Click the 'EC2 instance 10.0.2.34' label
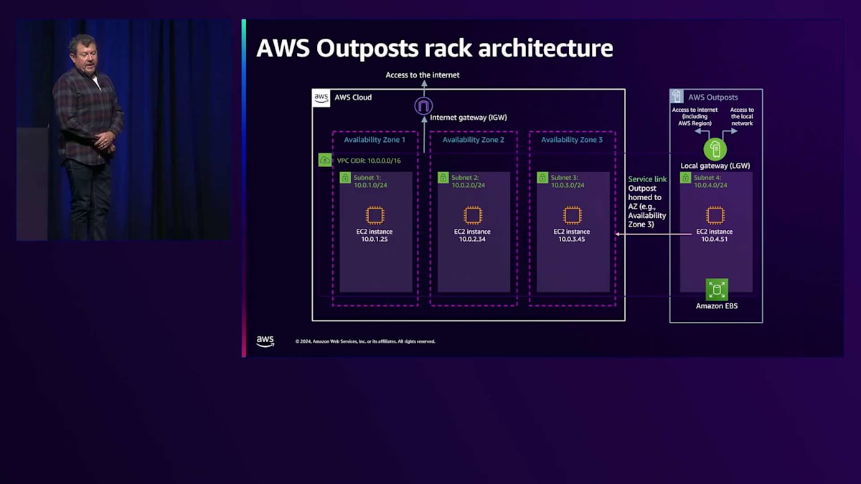The height and width of the screenshot is (484, 861). click(473, 235)
